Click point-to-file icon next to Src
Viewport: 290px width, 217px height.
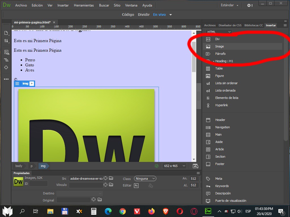pos(105,178)
